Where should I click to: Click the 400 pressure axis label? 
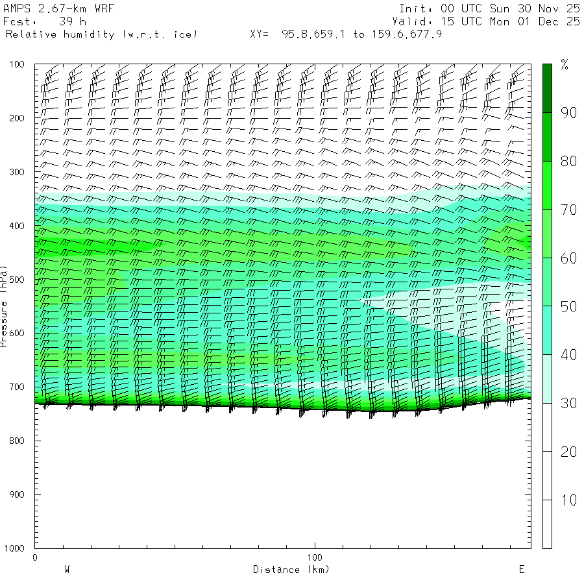point(17,226)
